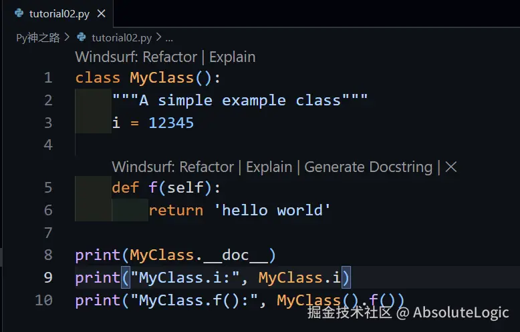Close the tutorial02.py tab

[x=101, y=13]
